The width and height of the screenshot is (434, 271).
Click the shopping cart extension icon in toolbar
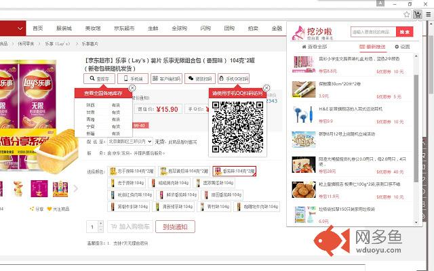coord(418,14)
